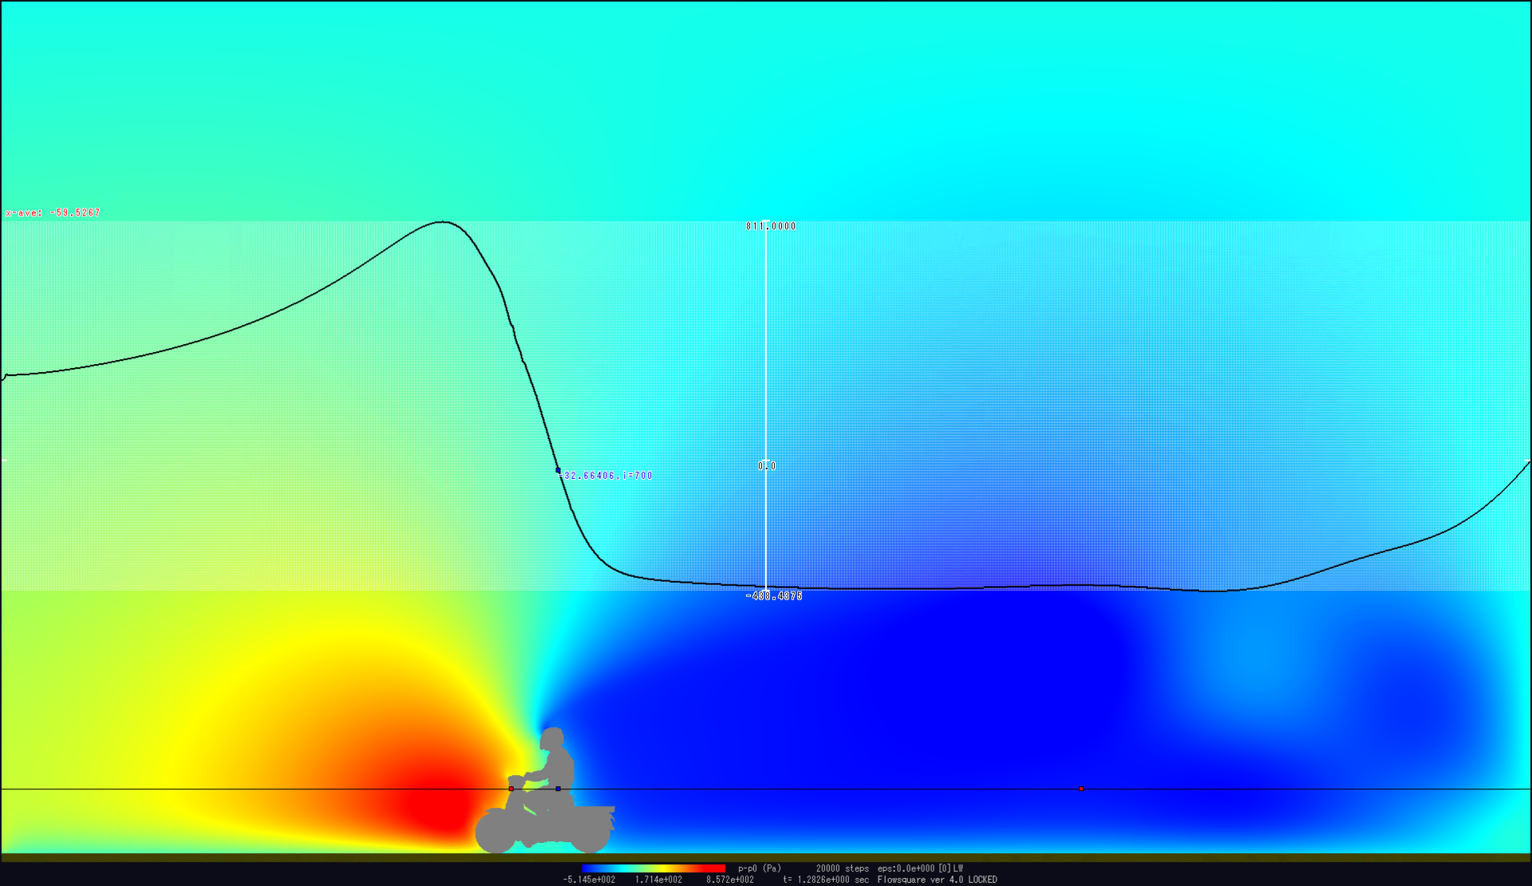Click the blue marker on the horizontal probe line
The height and width of the screenshot is (886, 1532).
coord(558,789)
